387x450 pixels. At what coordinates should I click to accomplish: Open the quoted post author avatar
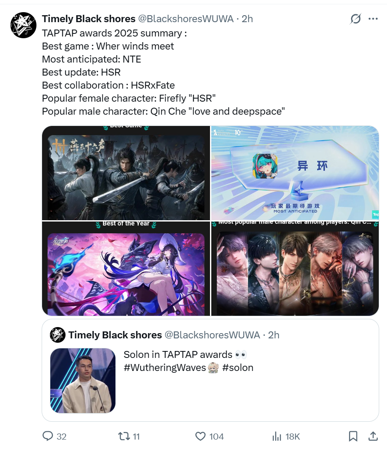(58, 335)
